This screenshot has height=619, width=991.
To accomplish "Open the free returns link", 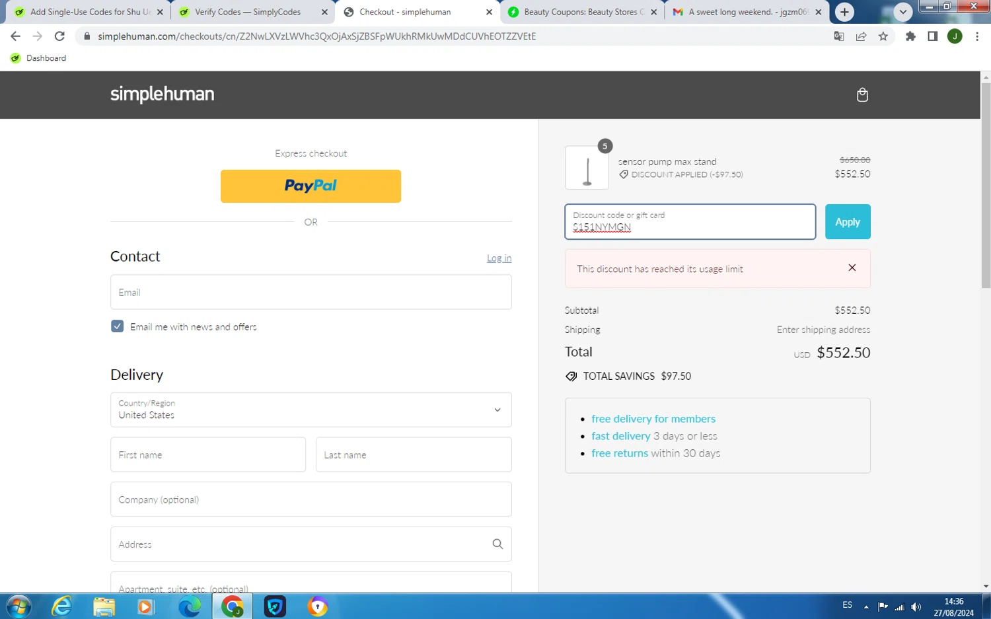I will pos(620,453).
